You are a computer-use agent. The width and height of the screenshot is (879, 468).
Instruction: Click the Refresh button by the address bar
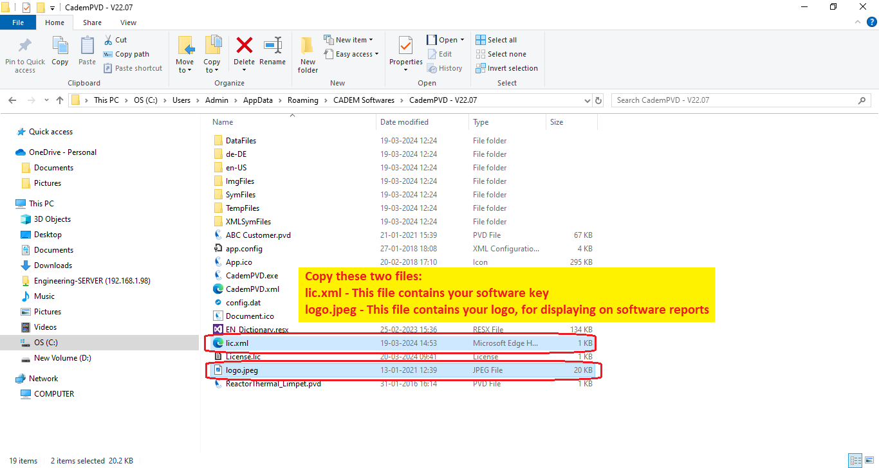click(598, 100)
